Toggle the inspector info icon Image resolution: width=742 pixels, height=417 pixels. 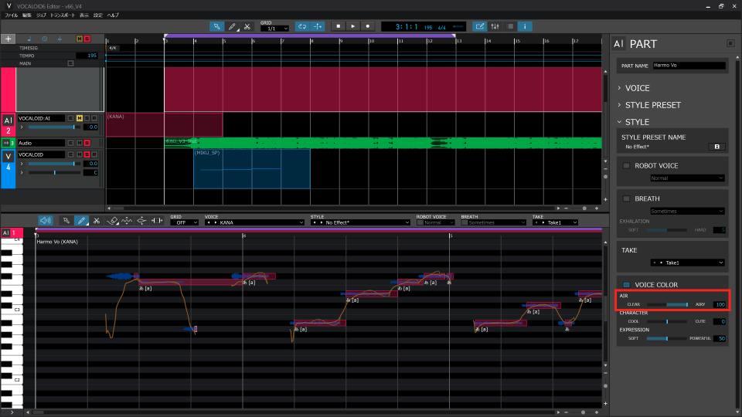(525, 26)
